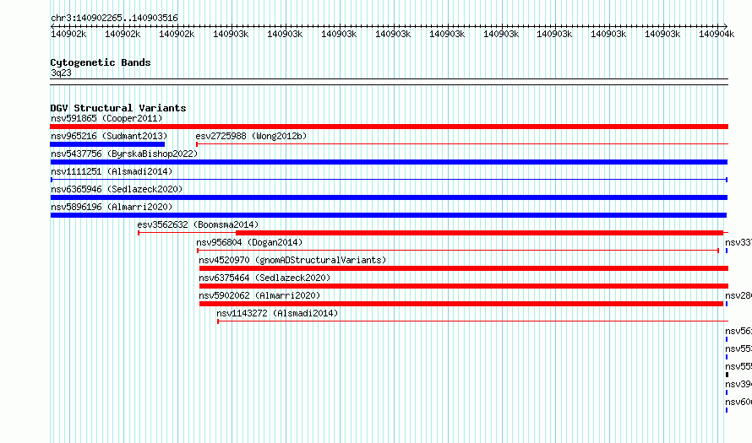Click the red bar of nsv591865
The width and height of the screenshot is (752, 443).
click(x=389, y=127)
